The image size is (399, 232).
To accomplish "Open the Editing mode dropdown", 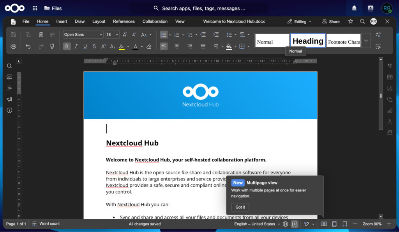I will click(x=299, y=22).
